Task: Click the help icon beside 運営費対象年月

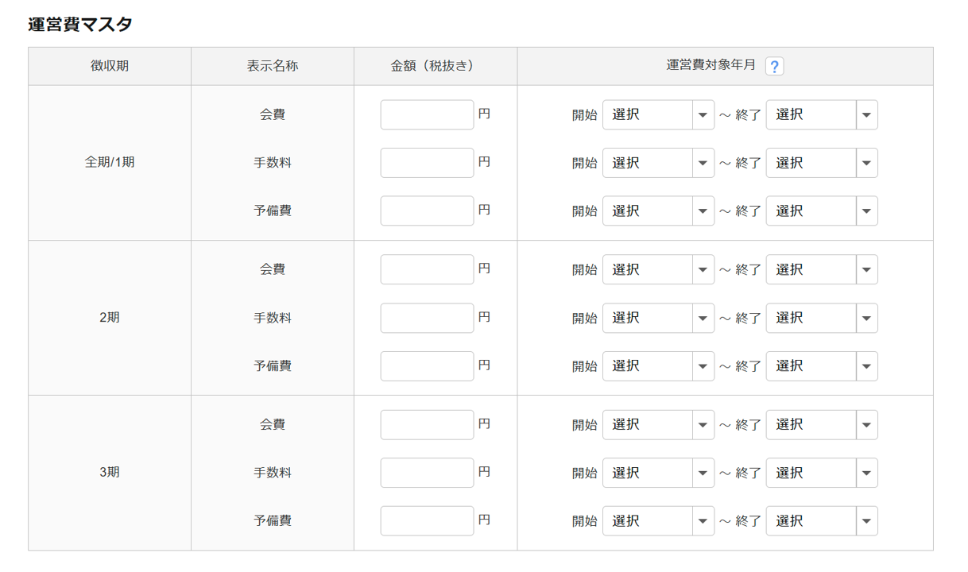Action: click(774, 67)
